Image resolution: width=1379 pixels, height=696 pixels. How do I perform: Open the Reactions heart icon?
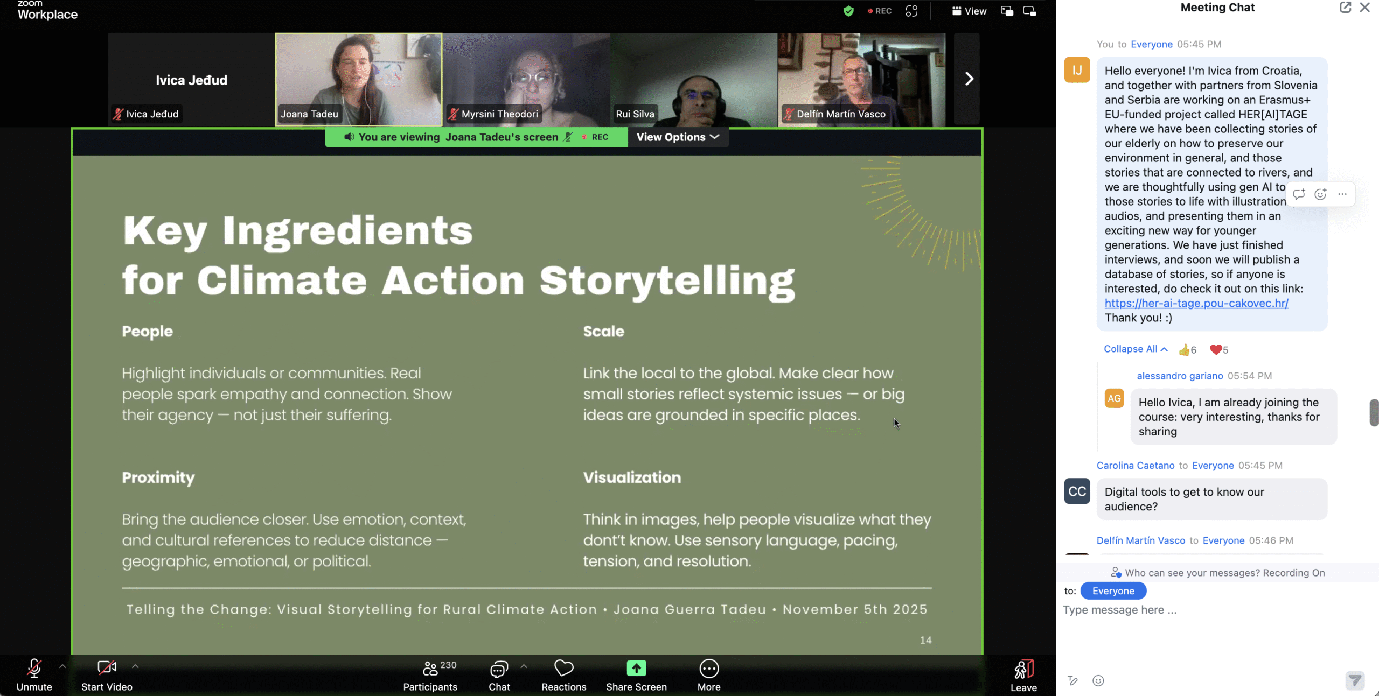563,669
